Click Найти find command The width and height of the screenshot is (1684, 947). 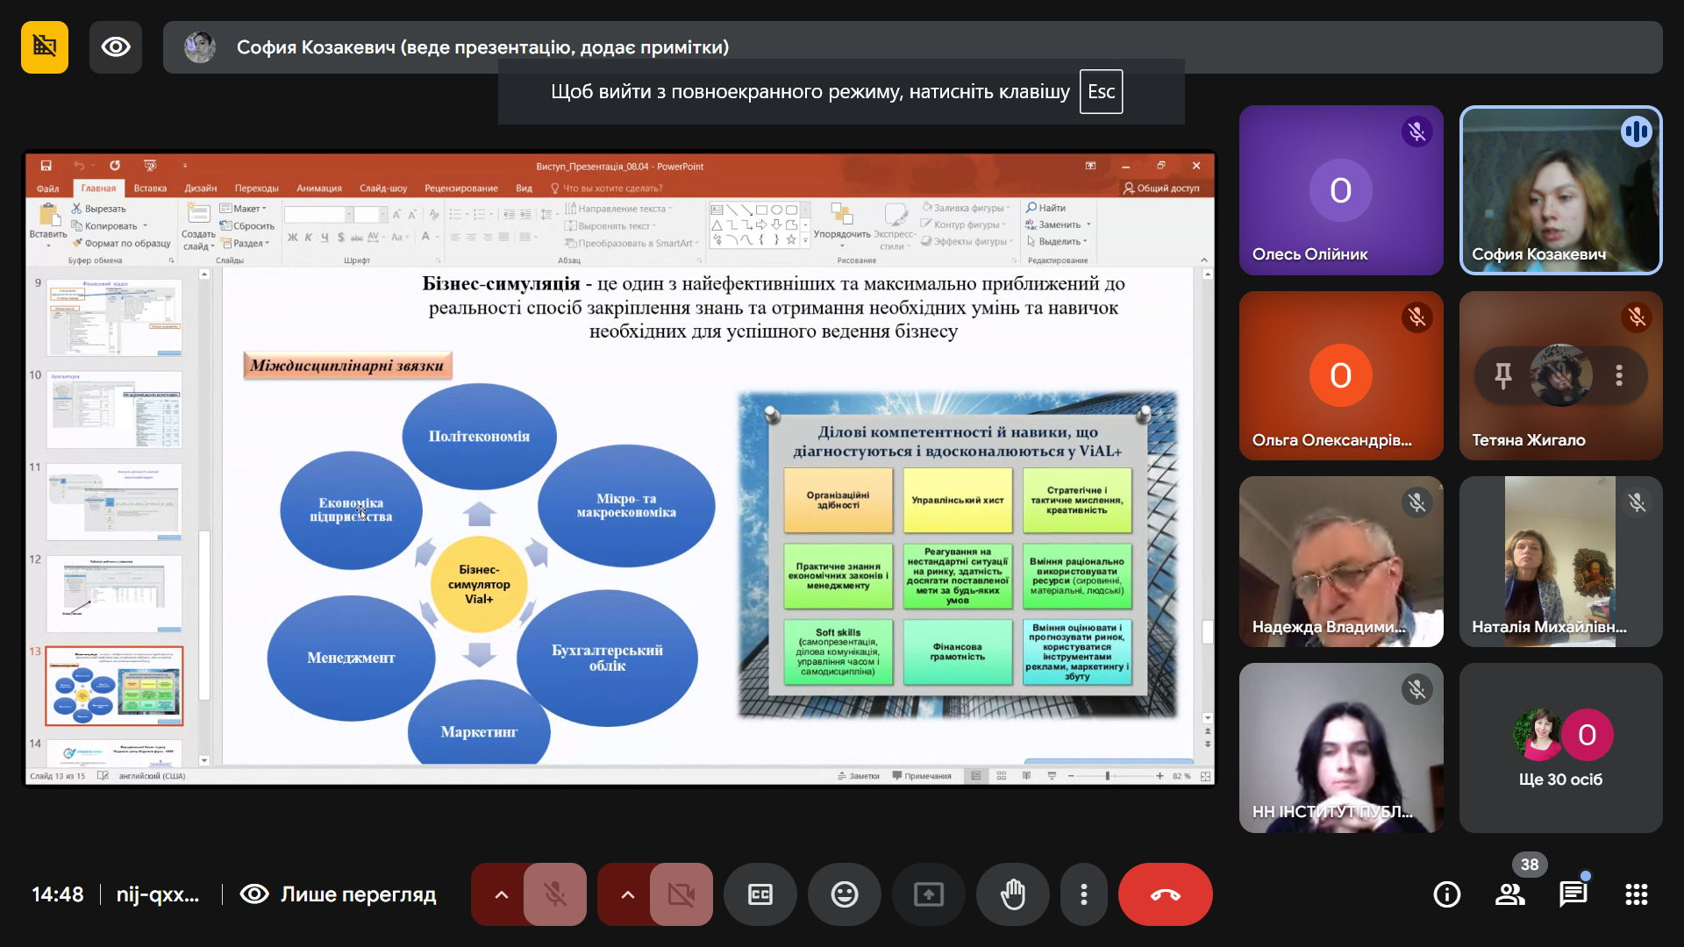tap(1046, 209)
